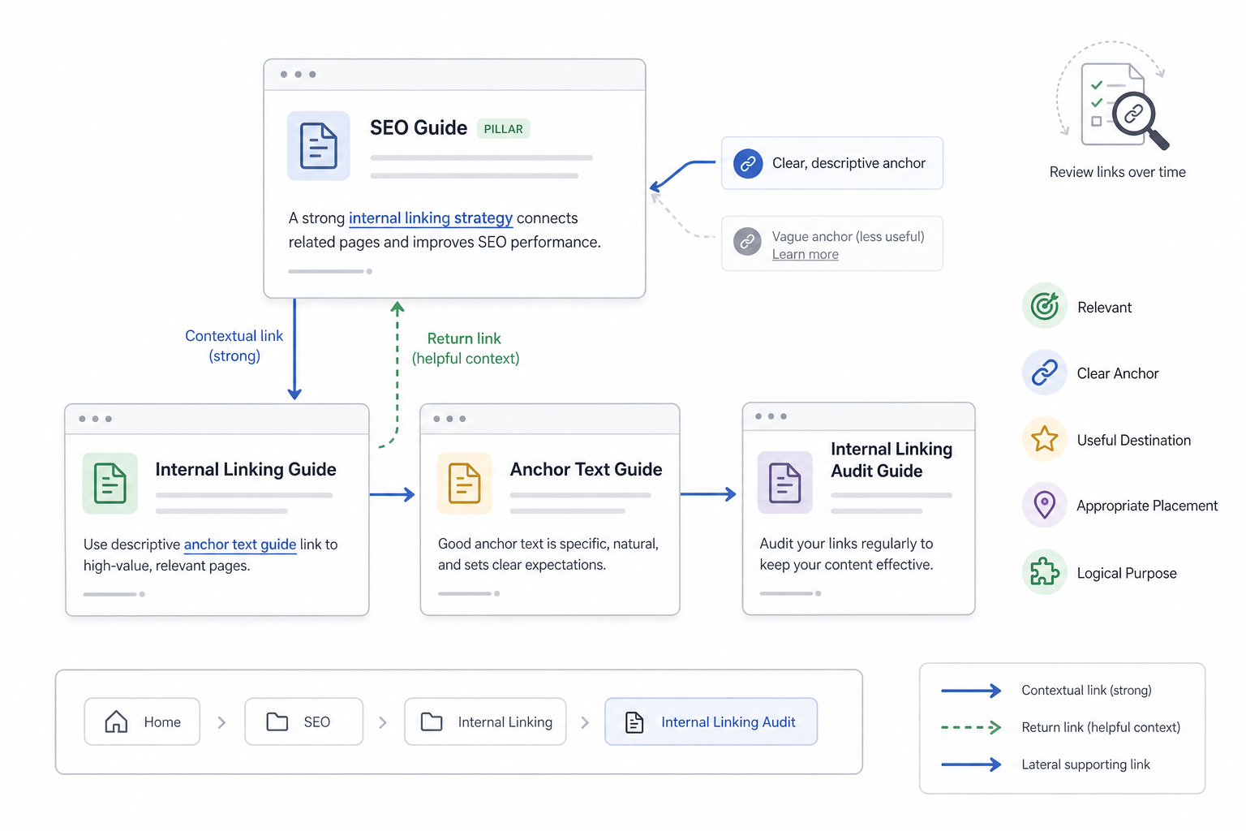
Task: Click the chevron after Home breadcrumb
Action: 222,722
